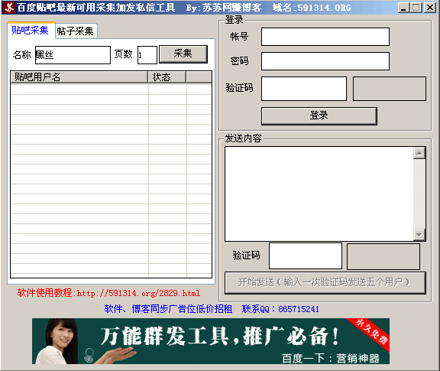Open the 软件使用教程 tutorial link
Screen dimensions: 440x371
[109, 293]
